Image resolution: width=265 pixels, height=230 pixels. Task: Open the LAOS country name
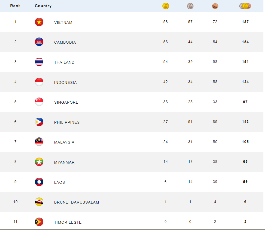[60, 182]
